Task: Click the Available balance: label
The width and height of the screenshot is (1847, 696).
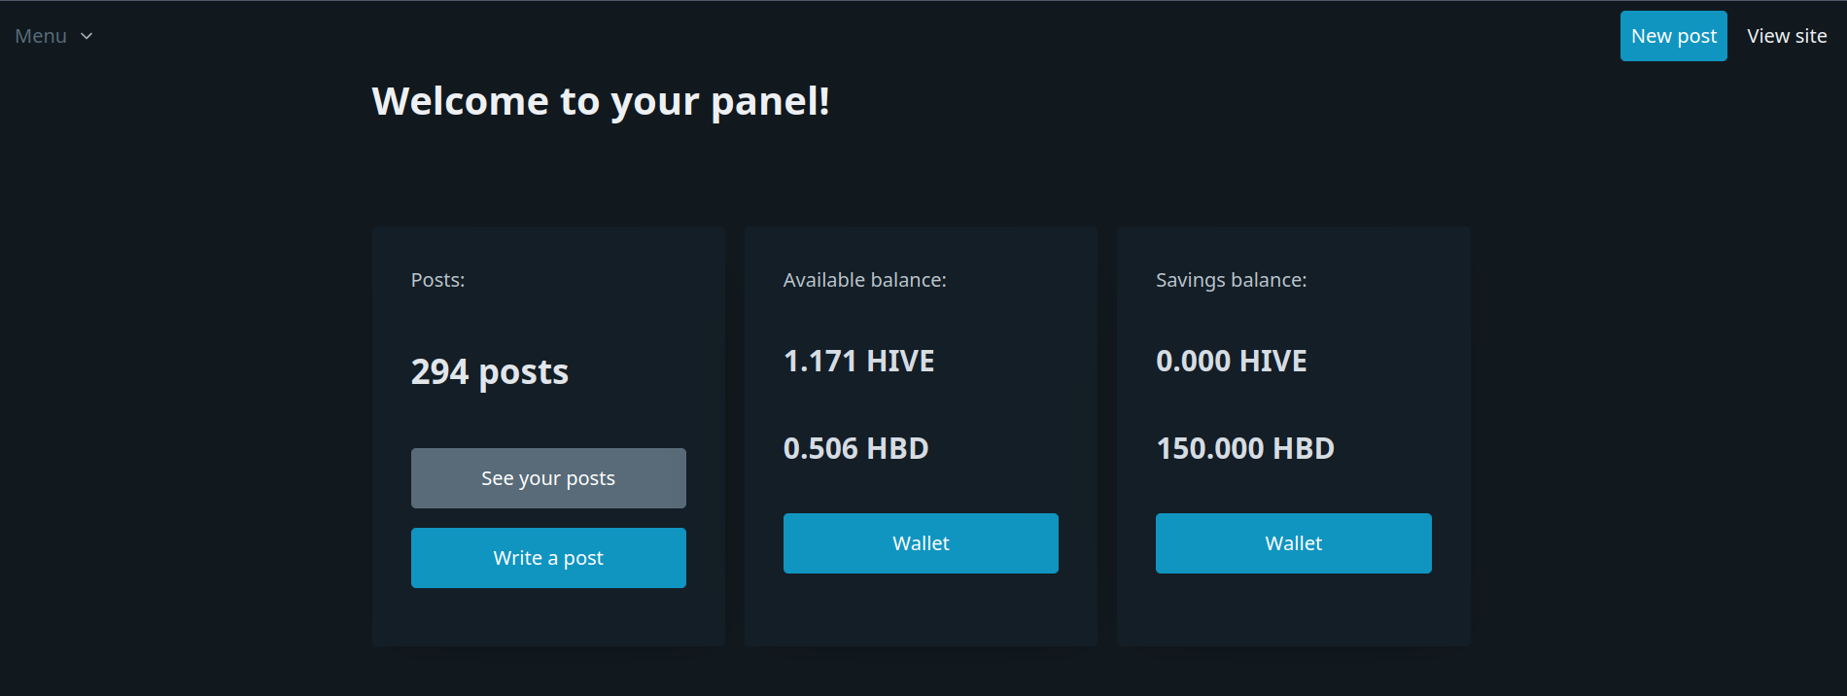Action: pos(864,280)
